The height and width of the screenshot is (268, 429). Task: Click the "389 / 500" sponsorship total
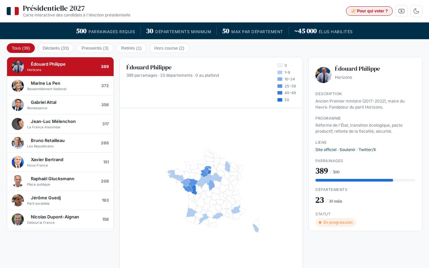(327, 171)
